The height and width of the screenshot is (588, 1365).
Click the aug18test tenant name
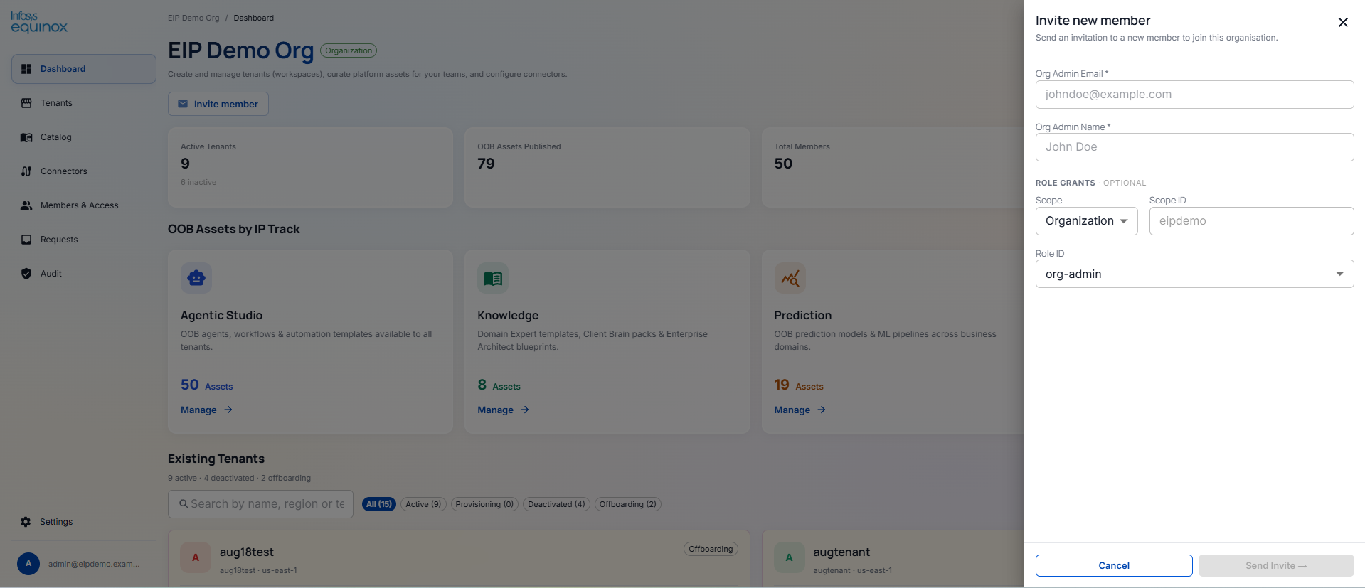point(247,552)
